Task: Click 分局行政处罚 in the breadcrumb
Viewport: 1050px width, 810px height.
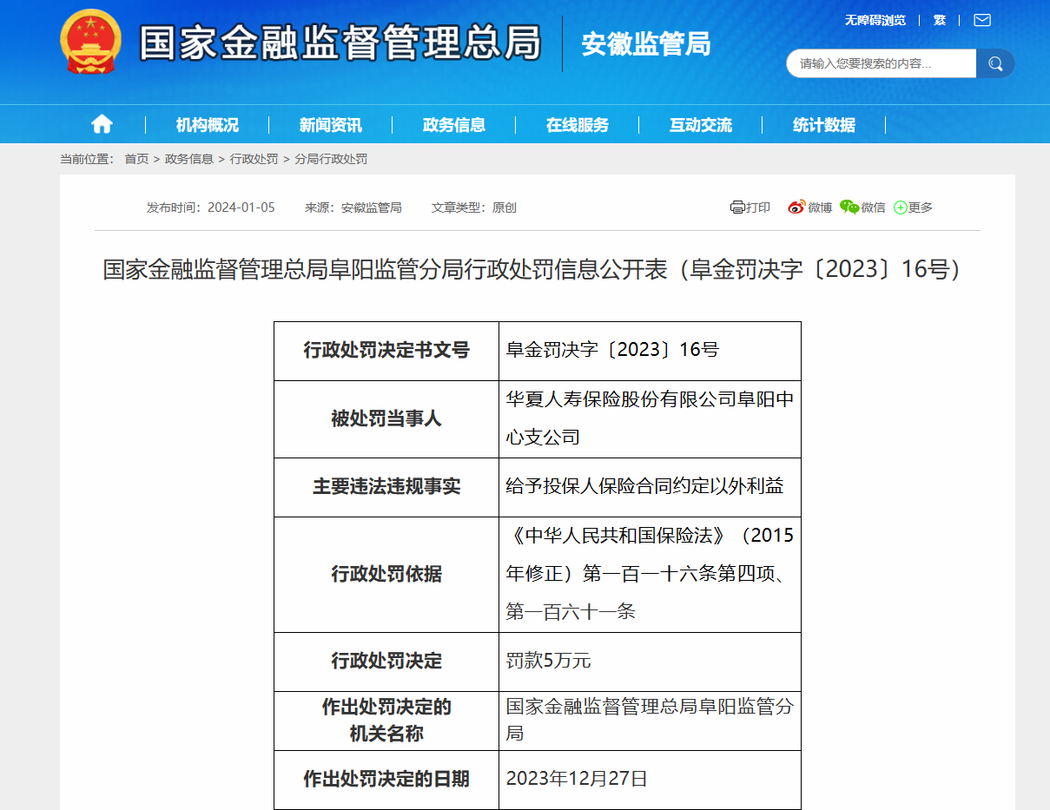Action: [x=331, y=159]
